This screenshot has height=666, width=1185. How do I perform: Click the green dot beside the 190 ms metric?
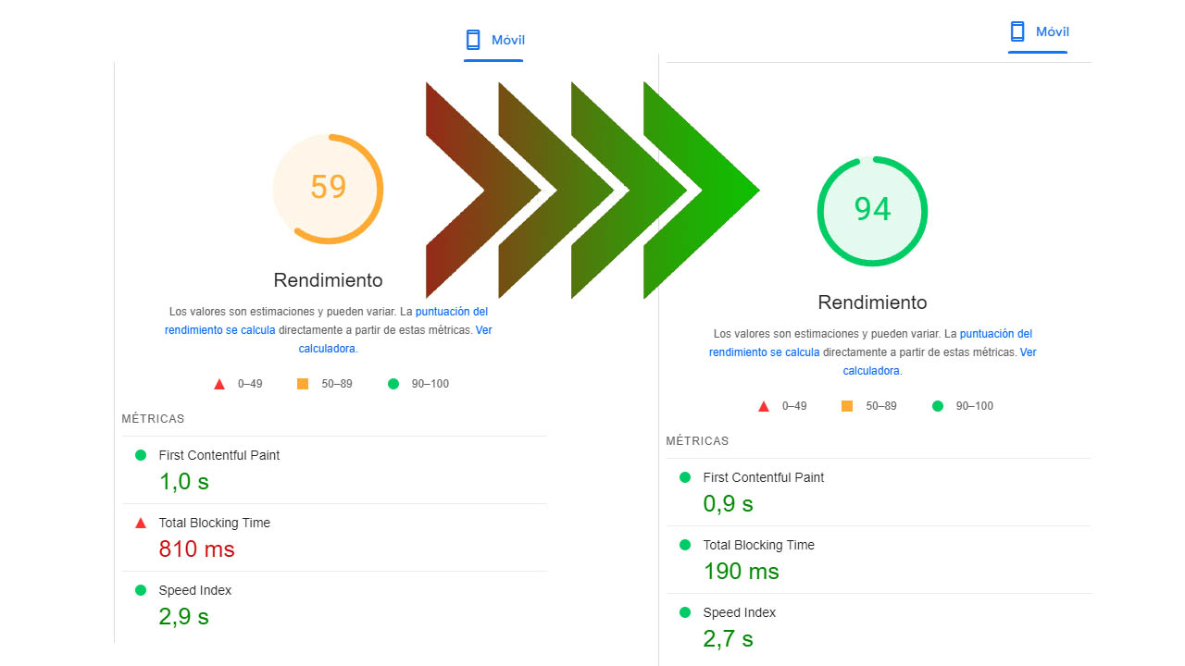tap(685, 545)
